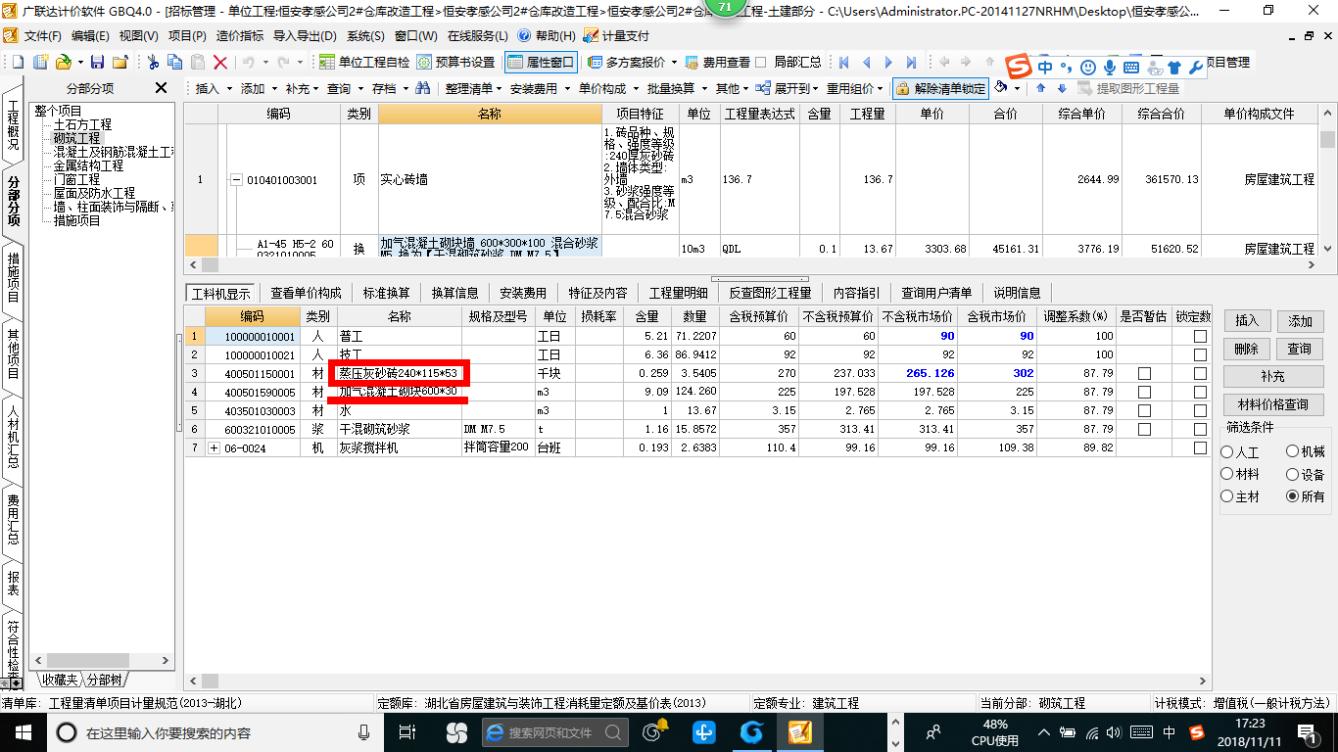
Task: Open 添加 dropdown in toolbar
Action: (x=259, y=88)
